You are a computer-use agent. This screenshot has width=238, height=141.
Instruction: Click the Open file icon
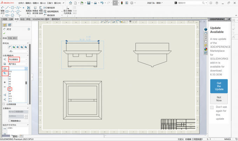[82, 3]
